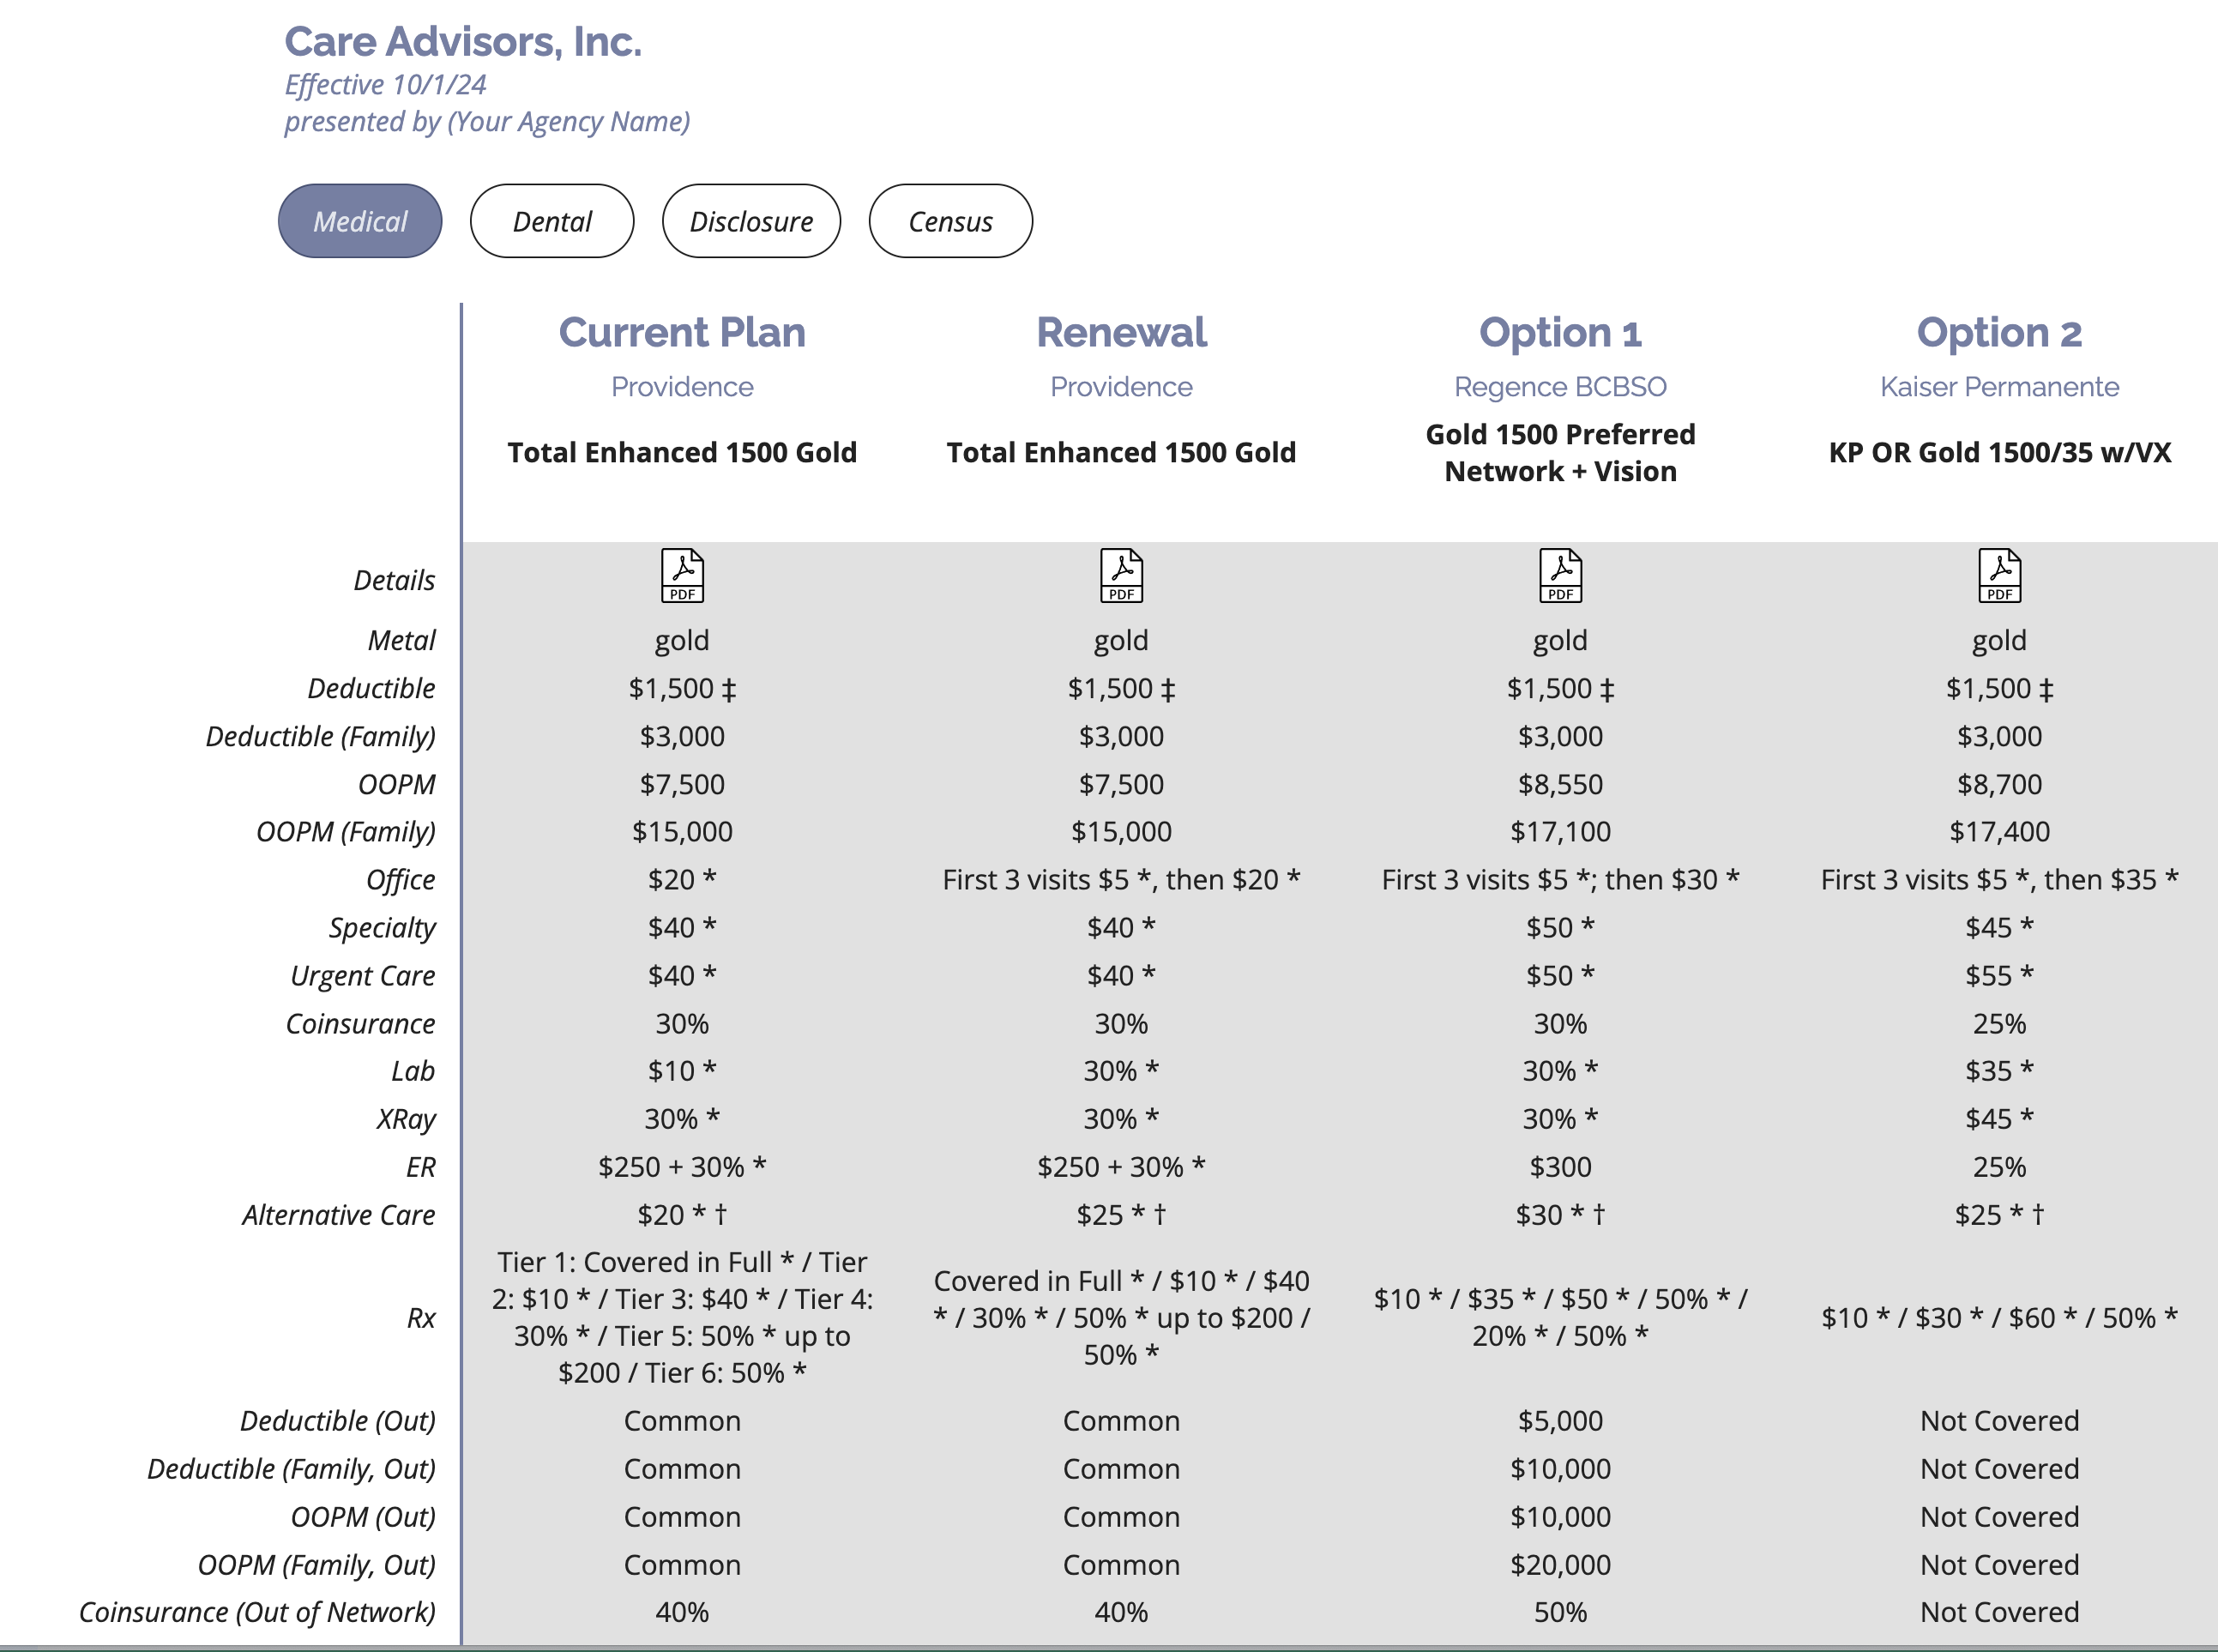Click Not Covered in Deductible (Out) row
Image resolution: width=2218 pixels, height=1652 pixels.
click(1999, 1421)
